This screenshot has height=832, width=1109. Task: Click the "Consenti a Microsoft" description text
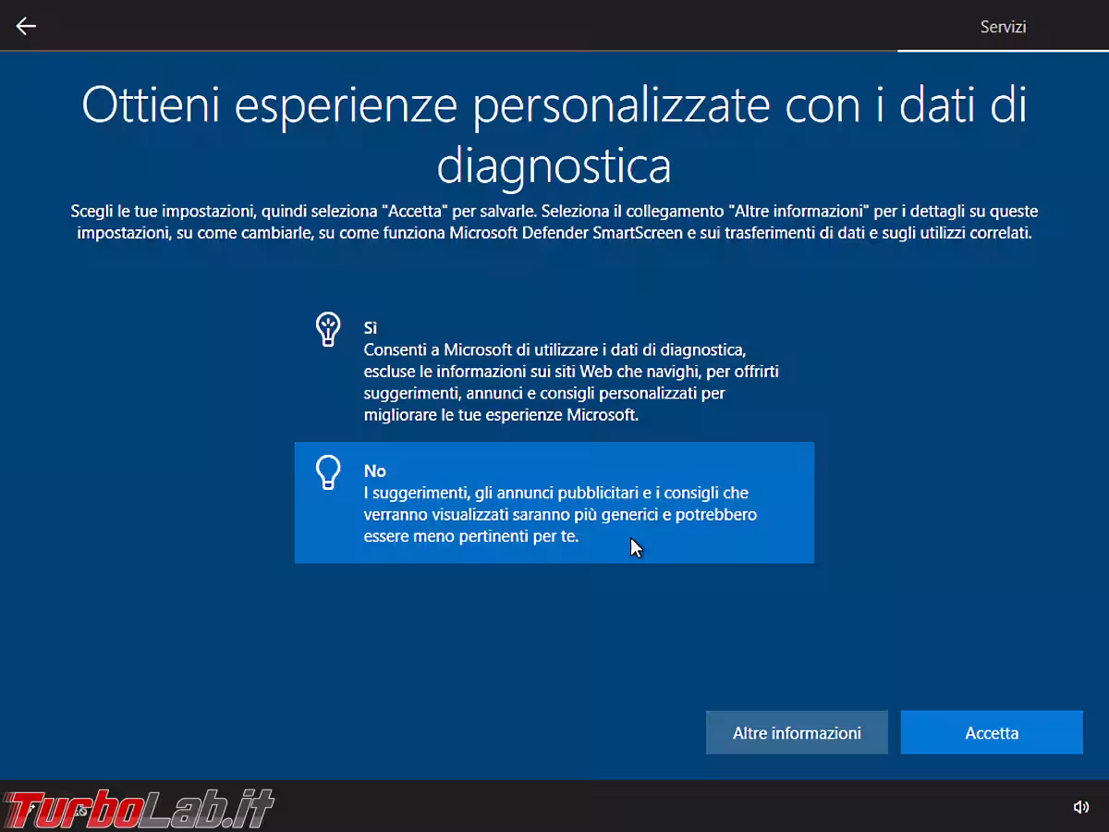coord(554,350)
